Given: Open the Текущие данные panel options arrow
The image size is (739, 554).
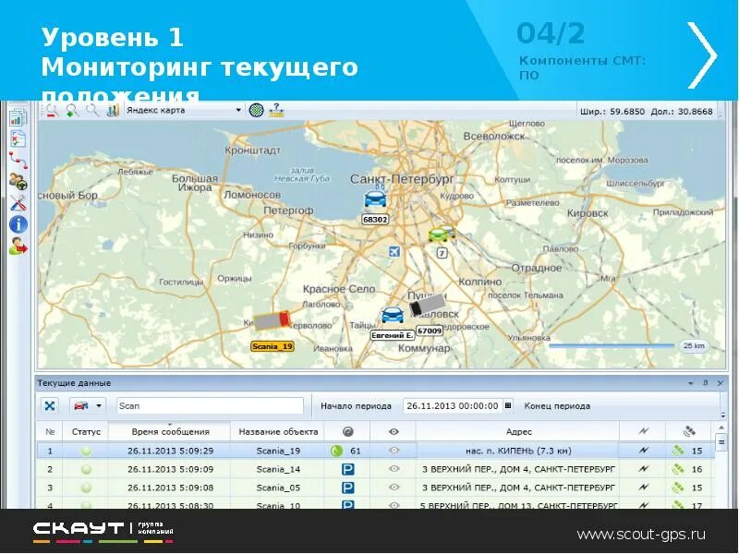Looking at the screenshot, I should click(x=690, y=383).
